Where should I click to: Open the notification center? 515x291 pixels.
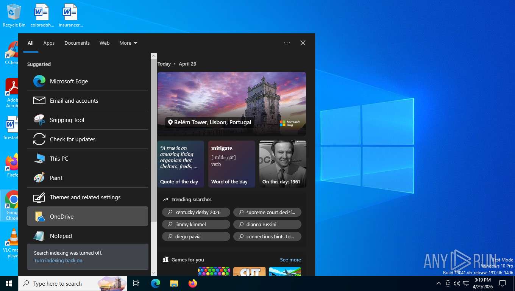click(503, 283)
